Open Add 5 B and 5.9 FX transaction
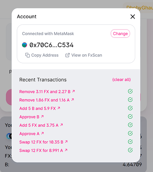This screenshot has height=172, width=153. tap(40, 108)
